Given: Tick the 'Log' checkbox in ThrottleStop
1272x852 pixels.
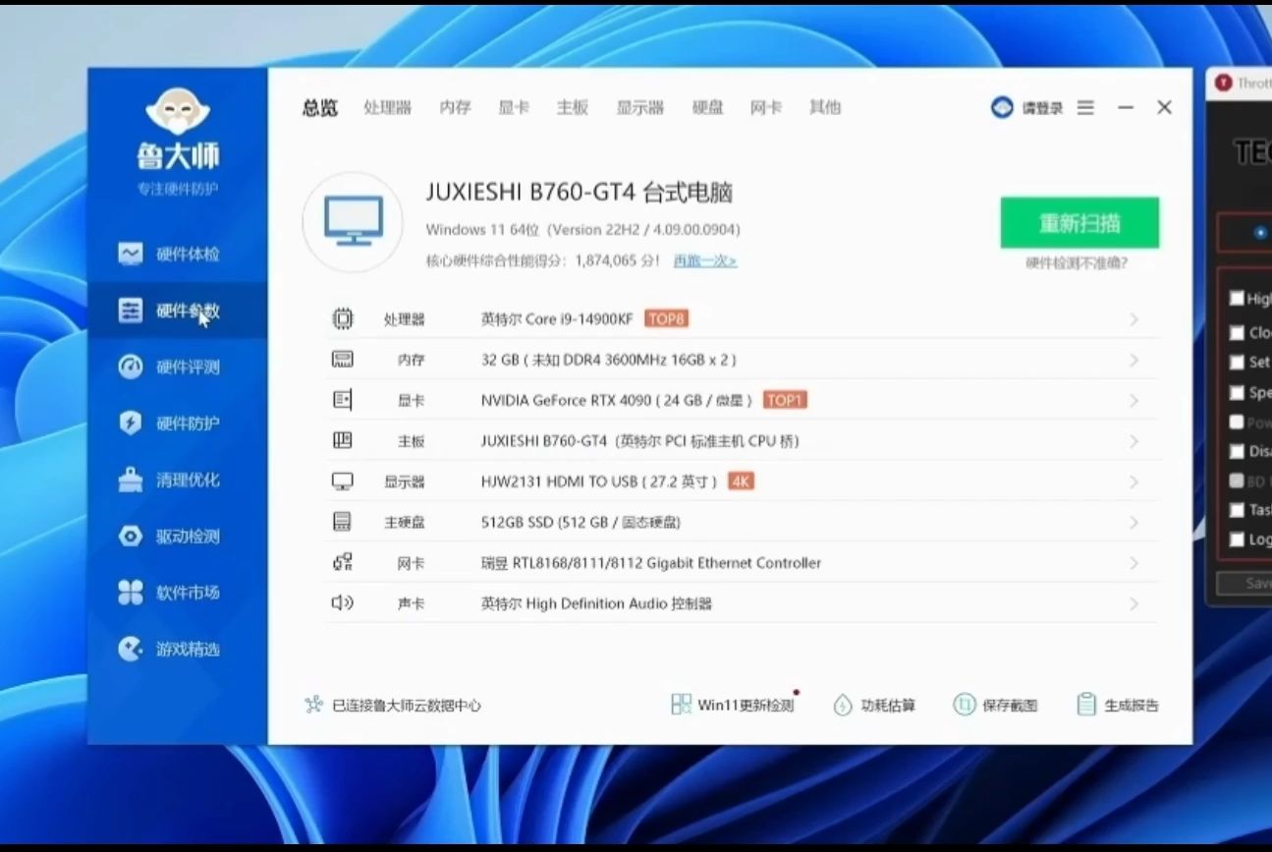Looking at the screenshot, I should point(1237,540).
